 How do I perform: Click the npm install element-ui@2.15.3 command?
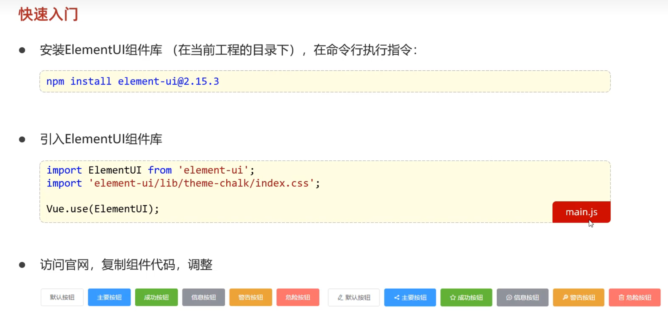coord(132,81)
